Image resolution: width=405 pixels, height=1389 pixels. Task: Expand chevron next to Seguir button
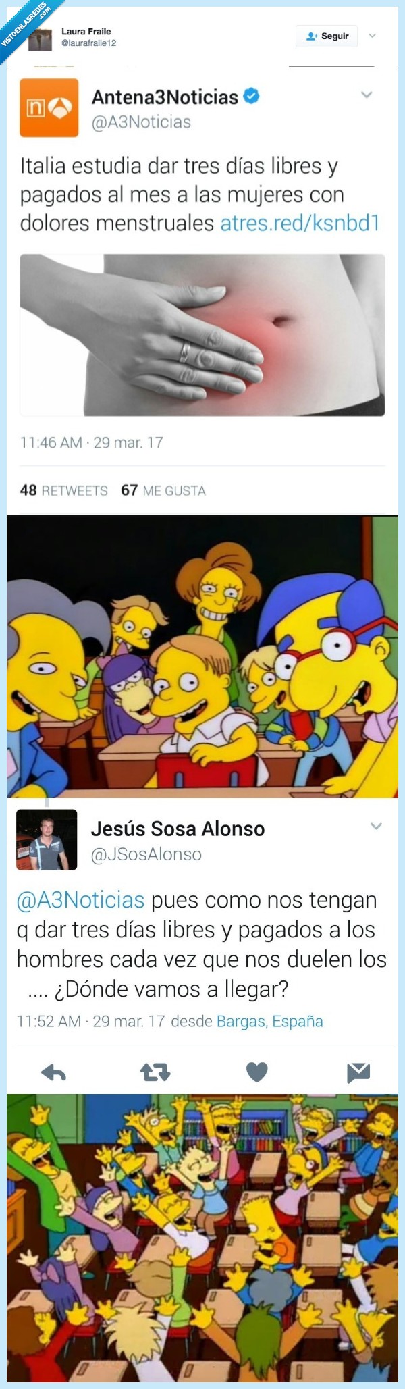[x=372, y=36]
